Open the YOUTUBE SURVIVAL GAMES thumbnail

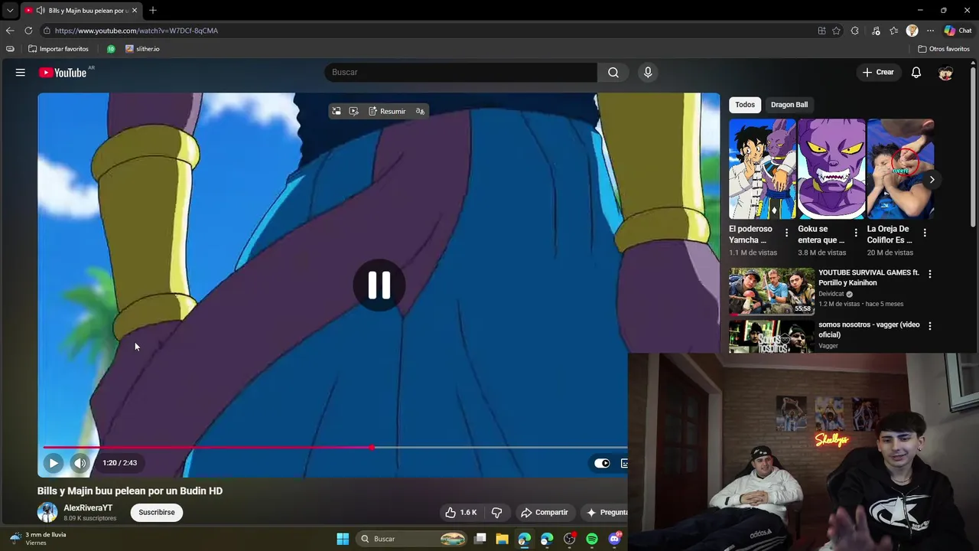(x=771, y=291)
